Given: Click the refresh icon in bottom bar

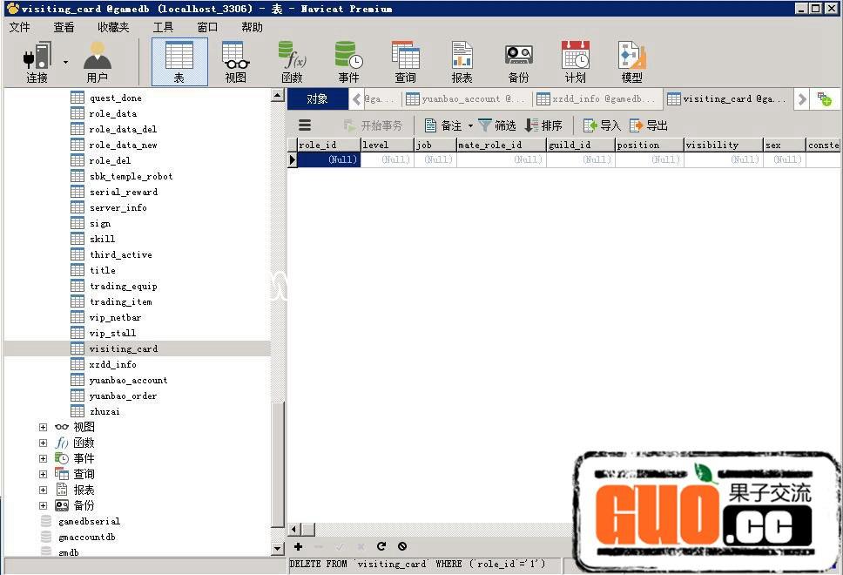Looking at the screenshot, I should [x=381, y=546].
